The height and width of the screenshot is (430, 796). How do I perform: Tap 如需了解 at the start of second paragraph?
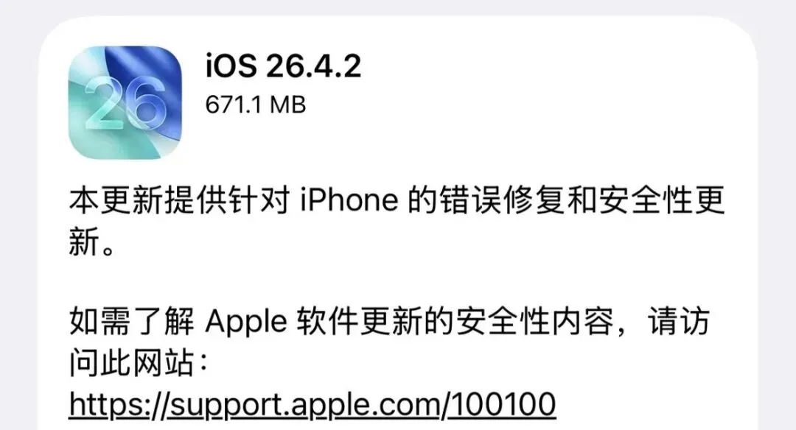tap(131, 322)
